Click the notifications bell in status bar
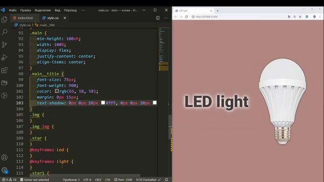Screen dimensions: 324x182 167,180
